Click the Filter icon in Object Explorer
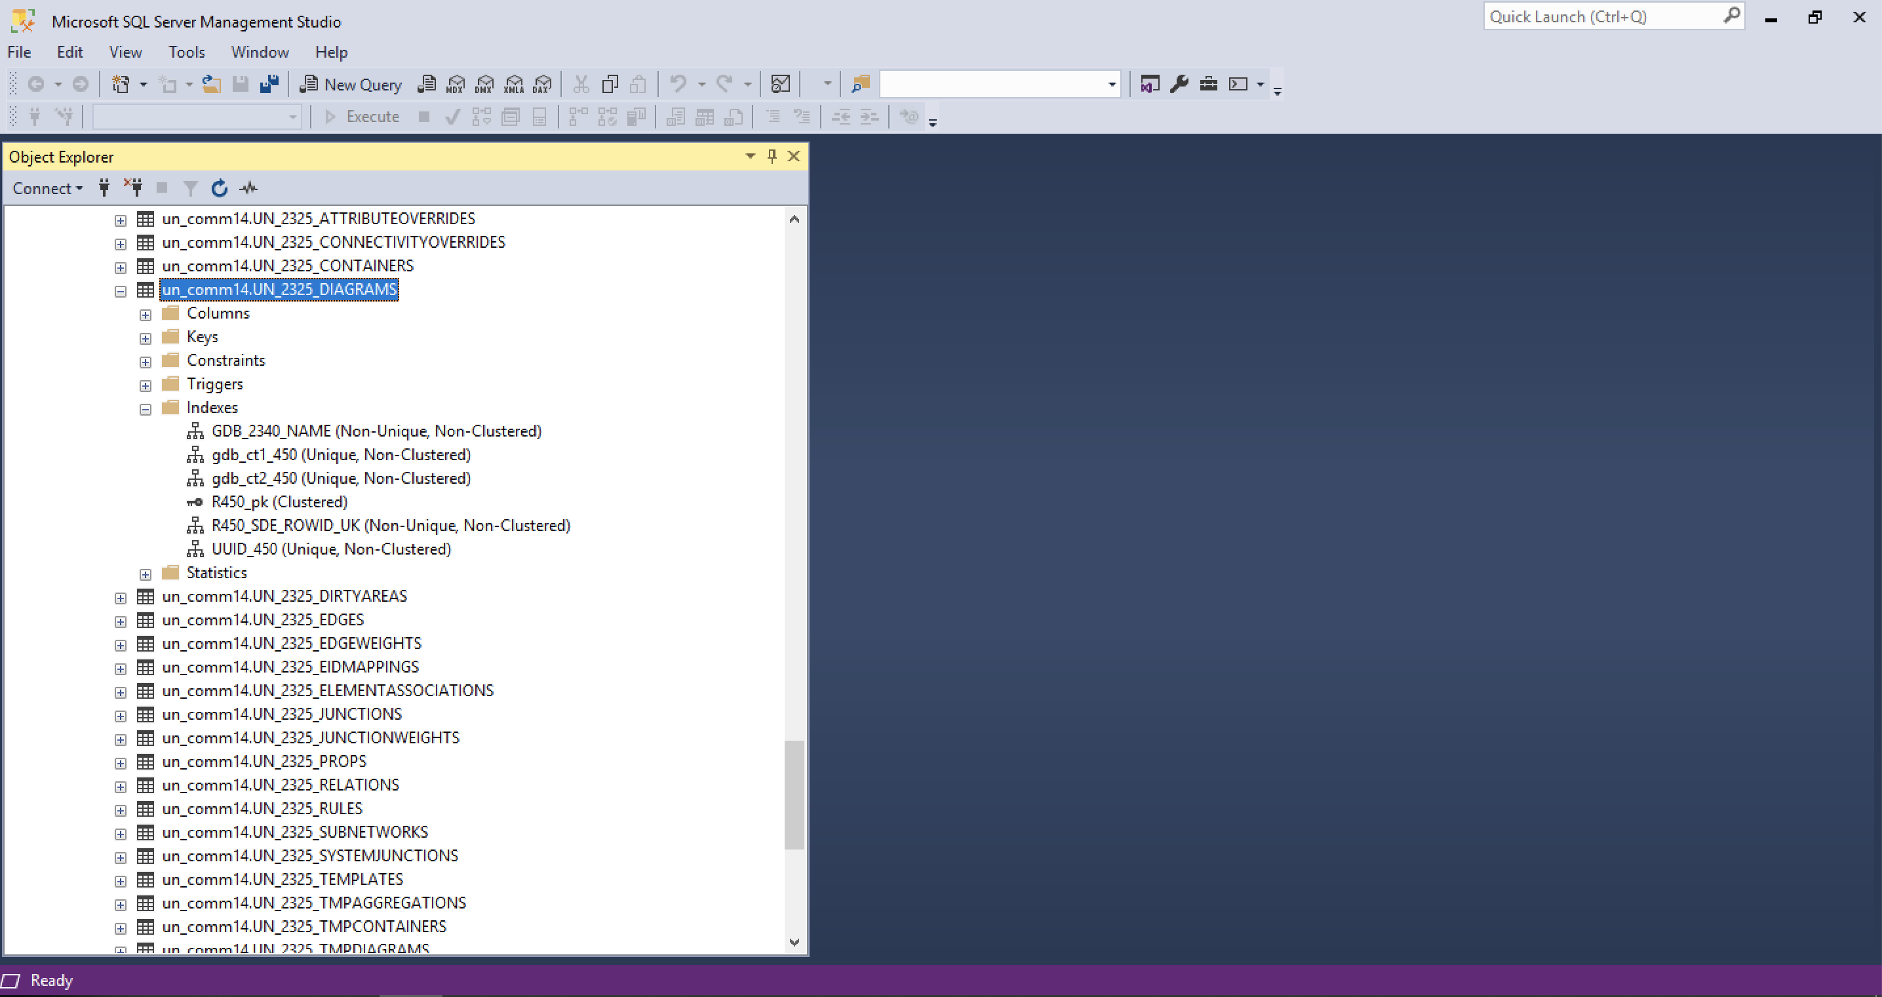 point(190,188)
